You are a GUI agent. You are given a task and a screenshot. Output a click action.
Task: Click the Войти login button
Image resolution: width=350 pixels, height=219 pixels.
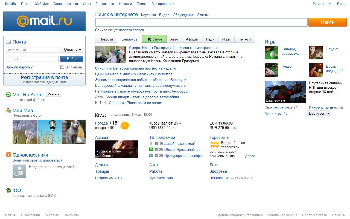tap(72, 59)
